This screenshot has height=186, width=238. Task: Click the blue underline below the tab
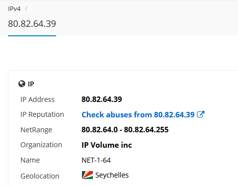point(32,36)
